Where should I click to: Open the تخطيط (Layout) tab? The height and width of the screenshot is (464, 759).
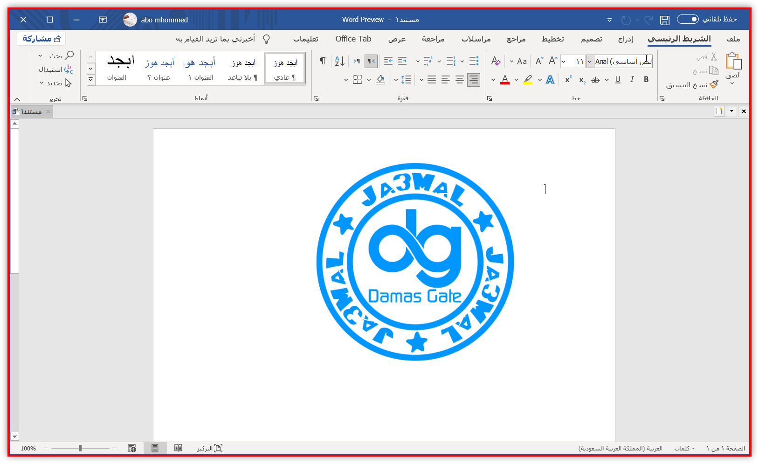pos(552,39)
